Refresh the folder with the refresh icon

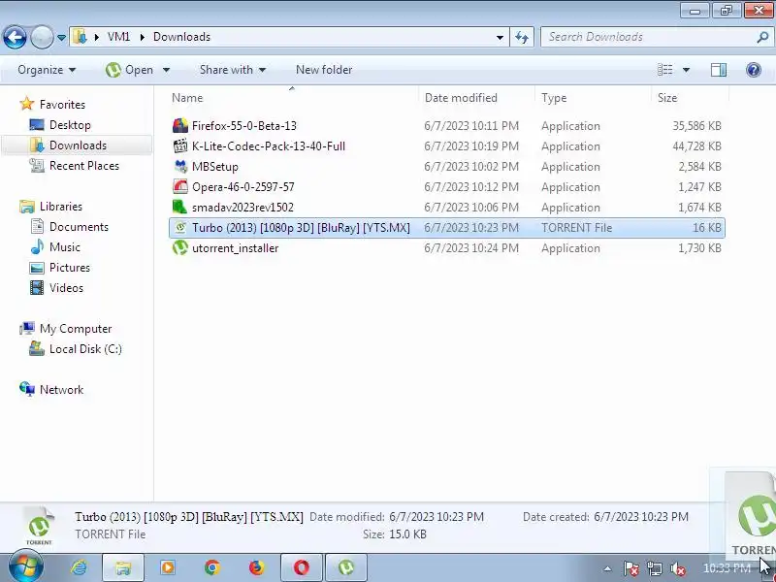coord(522,37)
